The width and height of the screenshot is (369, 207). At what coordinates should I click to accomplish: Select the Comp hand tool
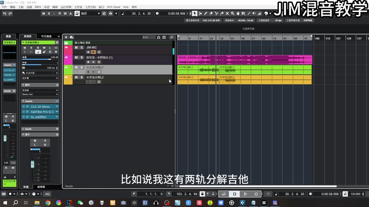(238, 14)
